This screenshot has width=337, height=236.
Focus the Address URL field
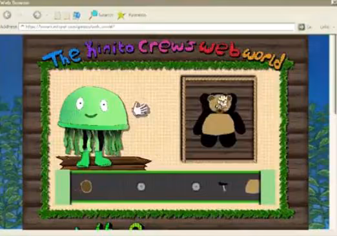pos(157,27)
